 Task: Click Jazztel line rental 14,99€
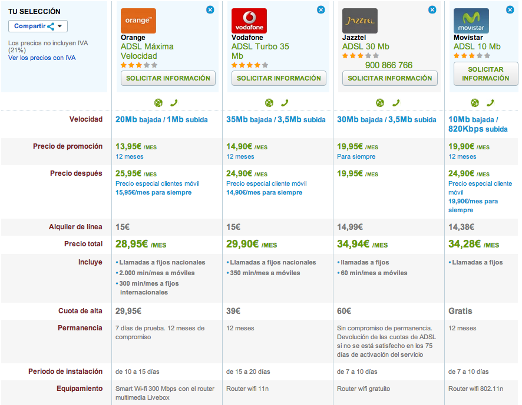coord(350,227)
